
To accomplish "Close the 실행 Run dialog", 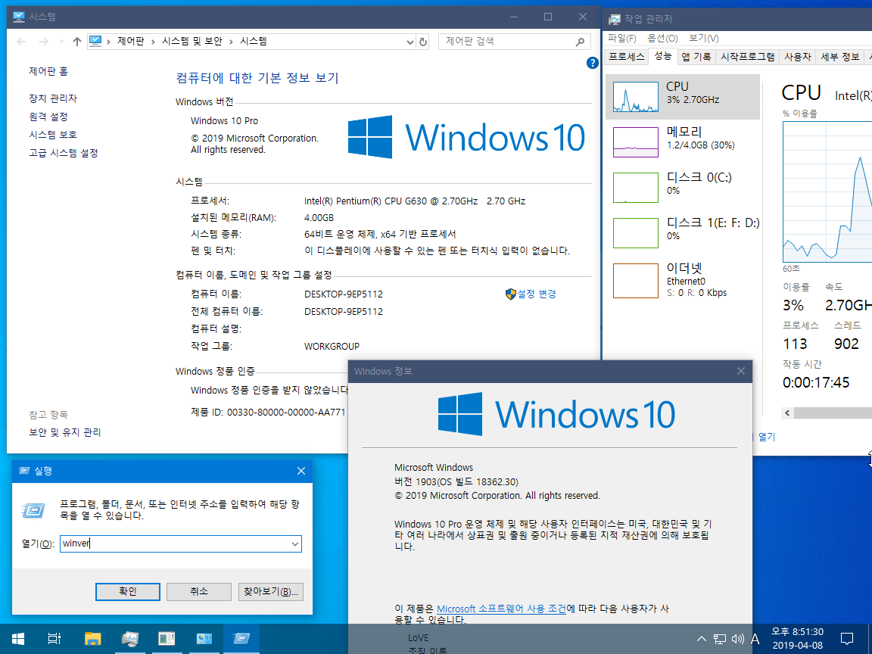I will [x=301, y=471].
